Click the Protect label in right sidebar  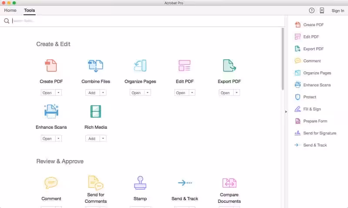pyautogui.click(x=310, y=97)
